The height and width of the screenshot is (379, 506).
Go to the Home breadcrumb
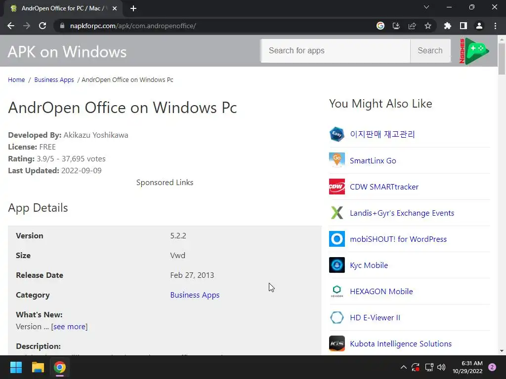pos(16,79)
